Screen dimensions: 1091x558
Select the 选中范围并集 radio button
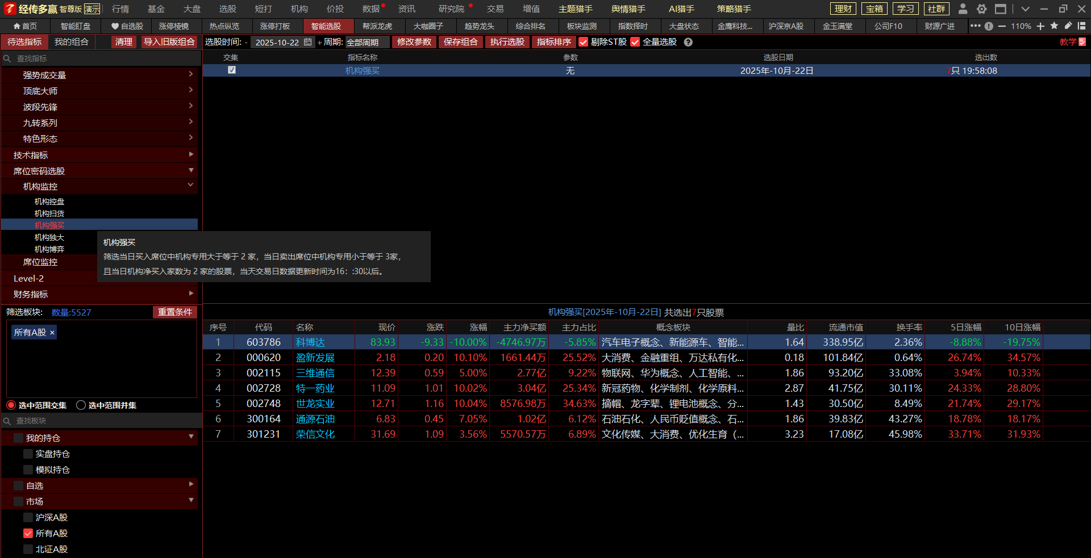point(81,405)
